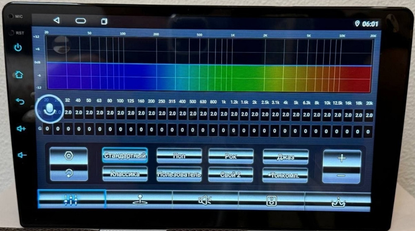Viewport: 415px width, 231px height.
Task: Open recent apps via the overlapping squares icon
Action: (104, 21)
